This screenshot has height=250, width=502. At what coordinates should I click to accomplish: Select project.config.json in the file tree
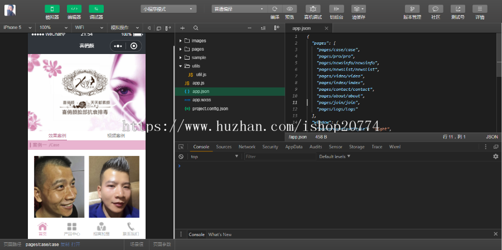210,108
